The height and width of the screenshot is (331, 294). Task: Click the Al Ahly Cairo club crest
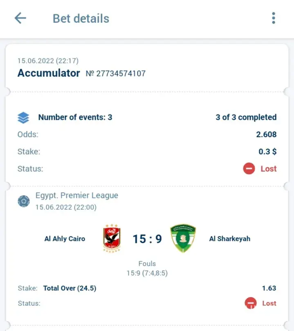(111, 239)
